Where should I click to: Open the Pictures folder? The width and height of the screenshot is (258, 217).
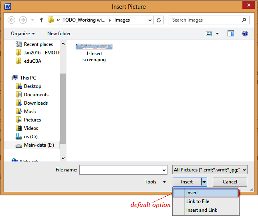point(28,119)
